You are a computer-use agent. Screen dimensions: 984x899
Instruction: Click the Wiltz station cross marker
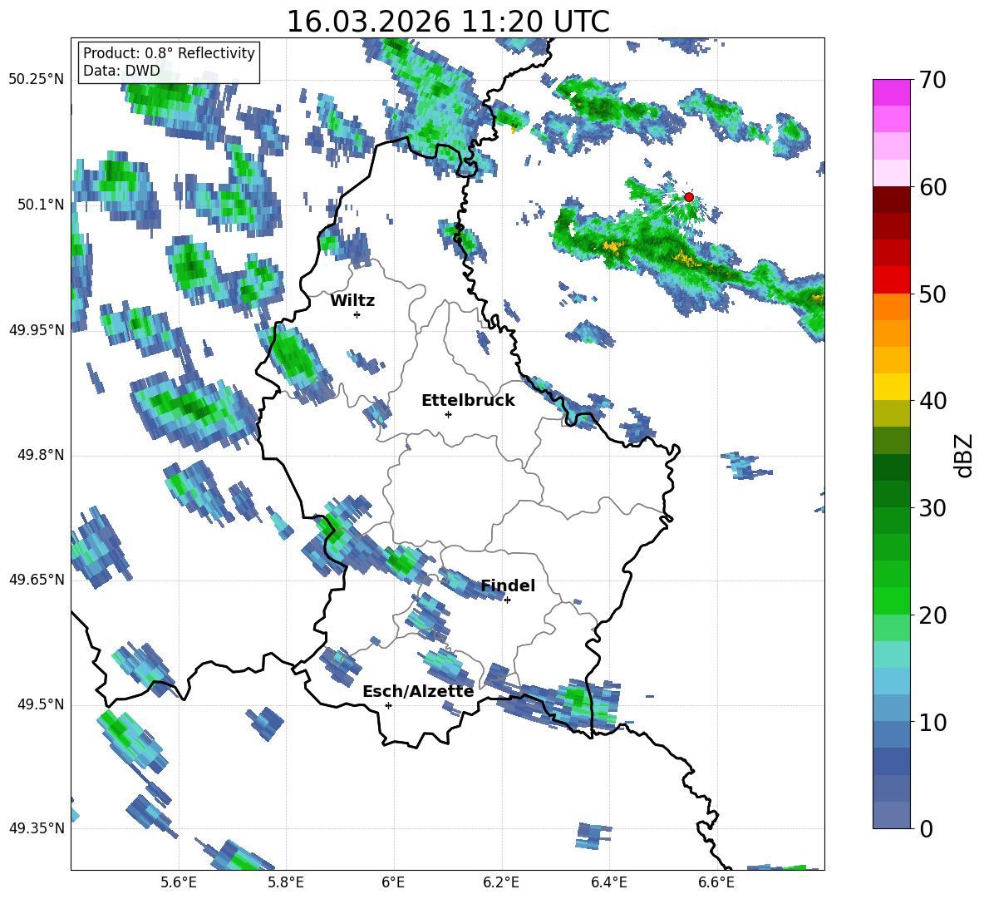point(357,314)
